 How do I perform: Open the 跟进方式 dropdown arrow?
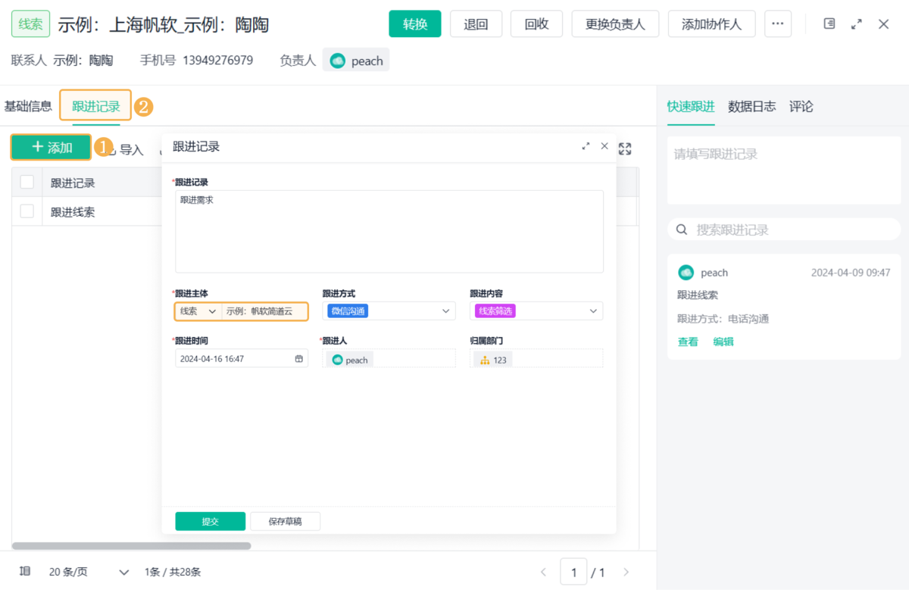pos(446,311)
